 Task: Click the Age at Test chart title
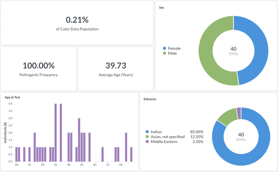[12, 97]
